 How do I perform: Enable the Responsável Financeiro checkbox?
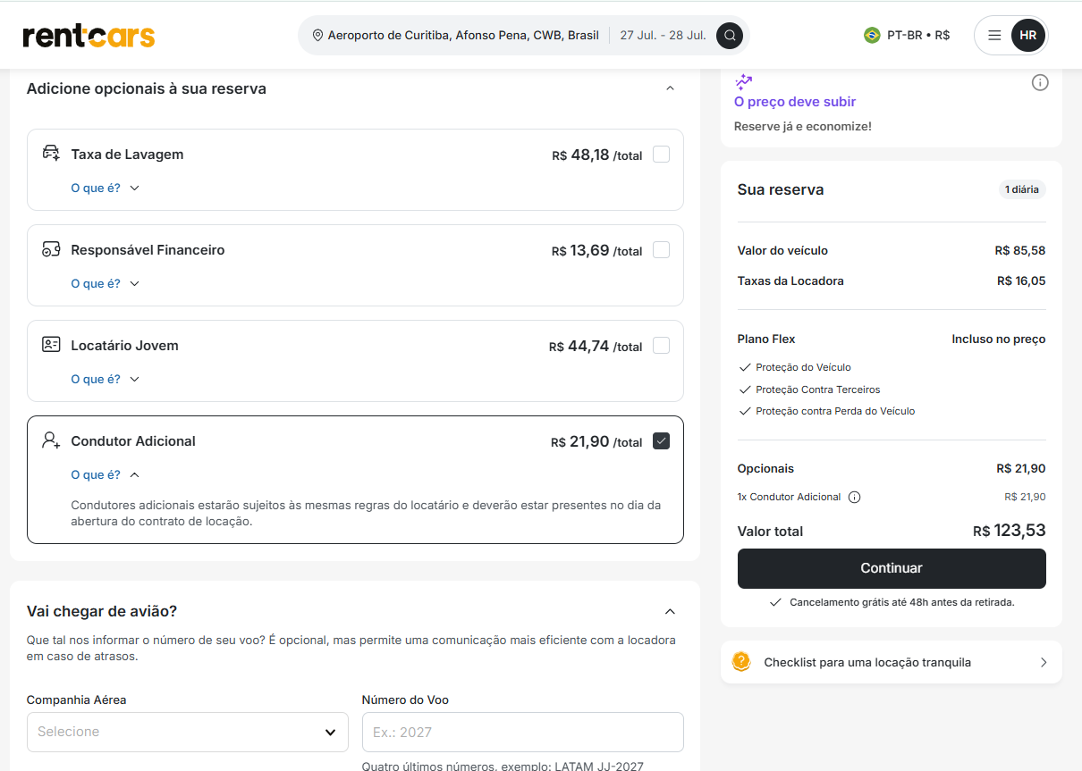(x=661, y=249)
